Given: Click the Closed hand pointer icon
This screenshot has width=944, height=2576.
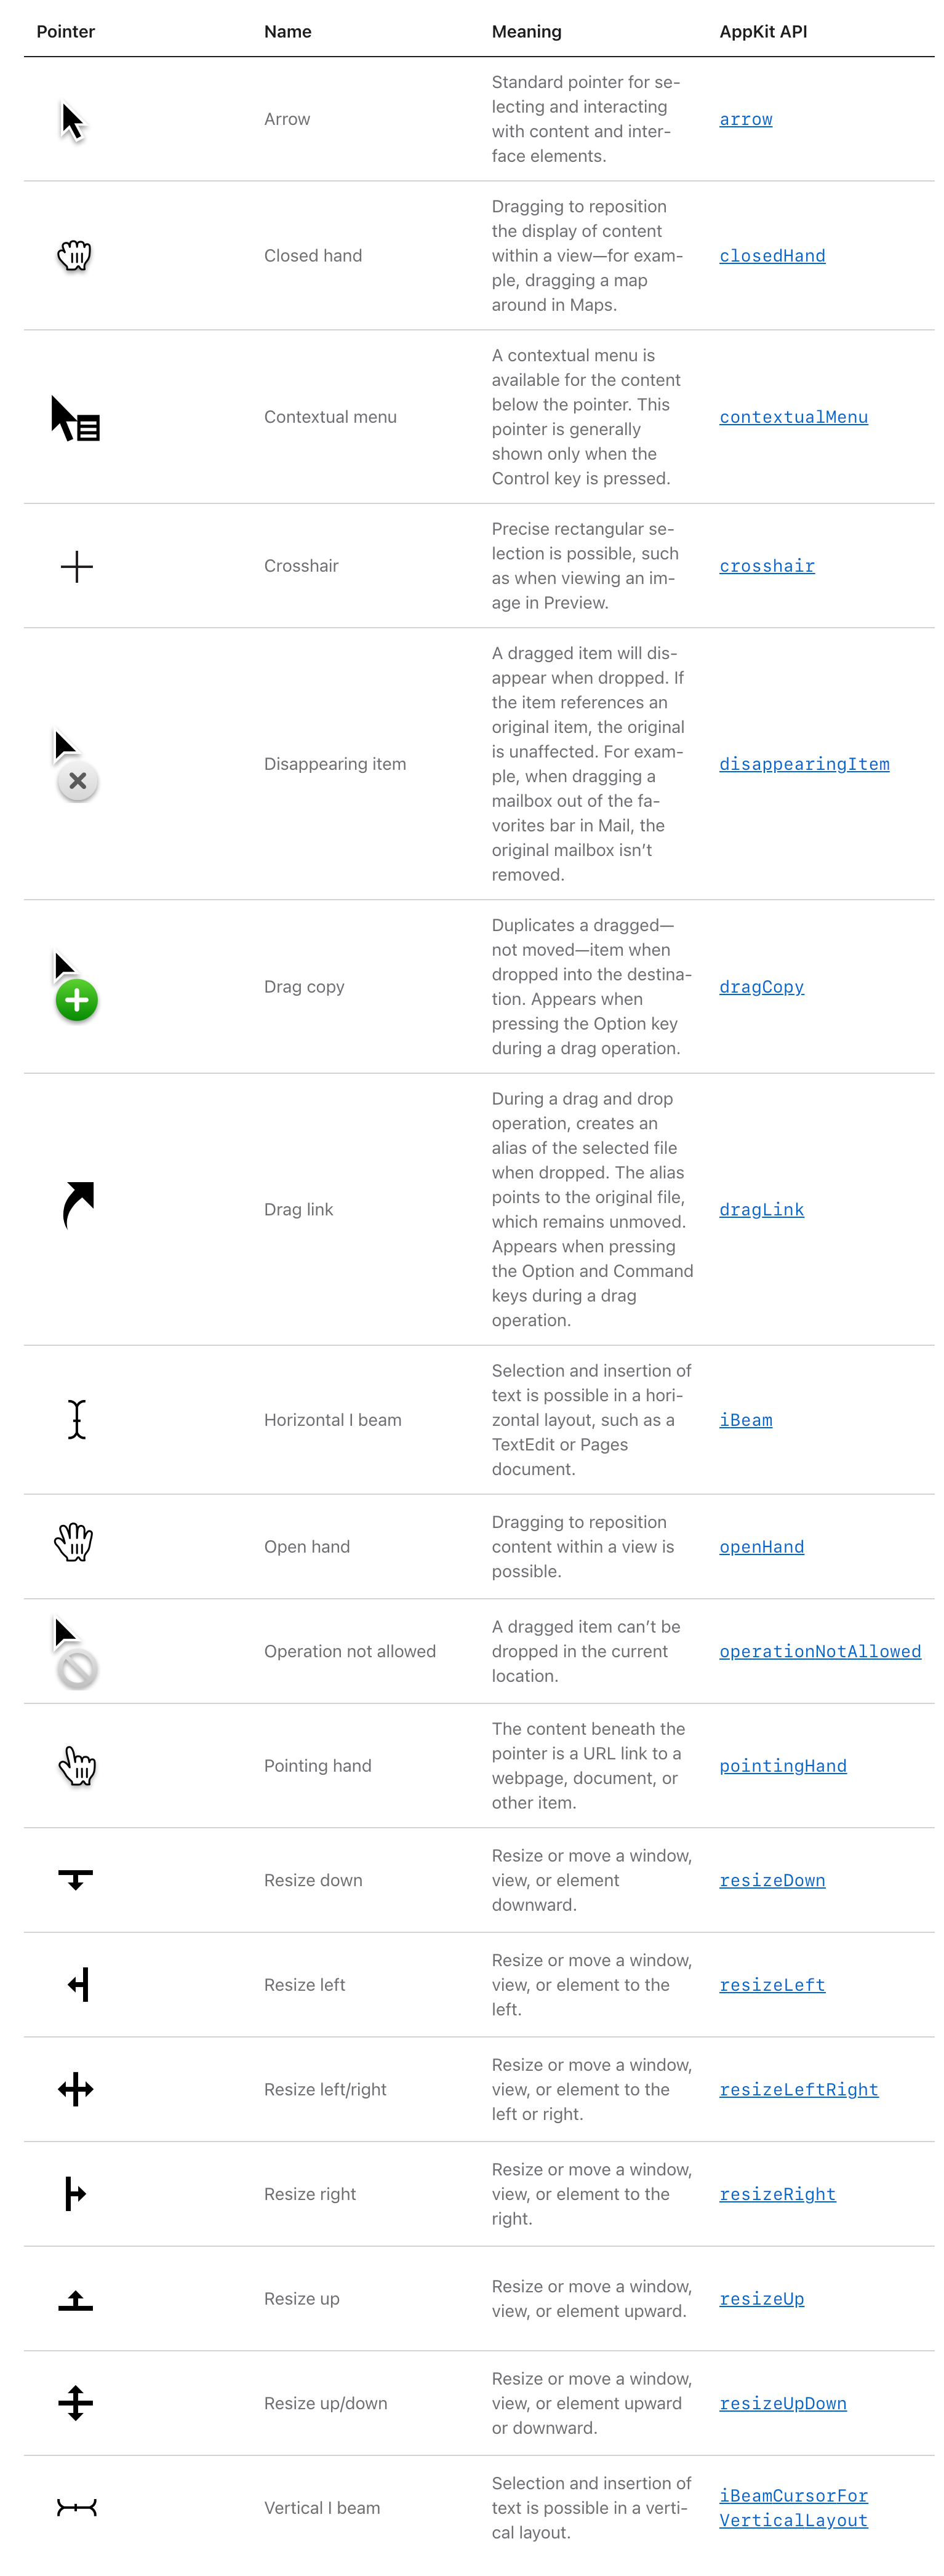Looking at the screenshot, I should [75, 256].
